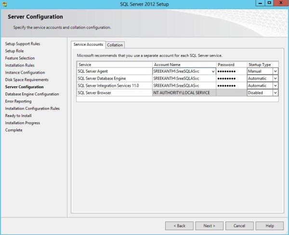Click the SQL Server Agent password field
The width and height of the screenshot is (289, 235).
point(231,71)
